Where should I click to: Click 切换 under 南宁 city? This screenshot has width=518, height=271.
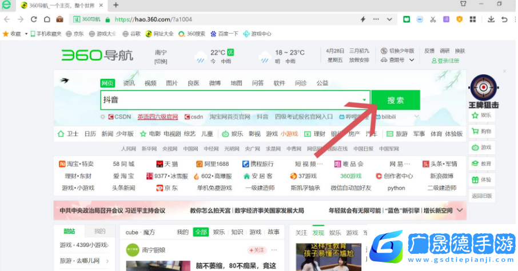161,62
